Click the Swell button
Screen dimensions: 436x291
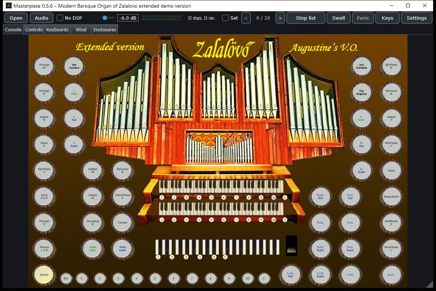[338, 18]
